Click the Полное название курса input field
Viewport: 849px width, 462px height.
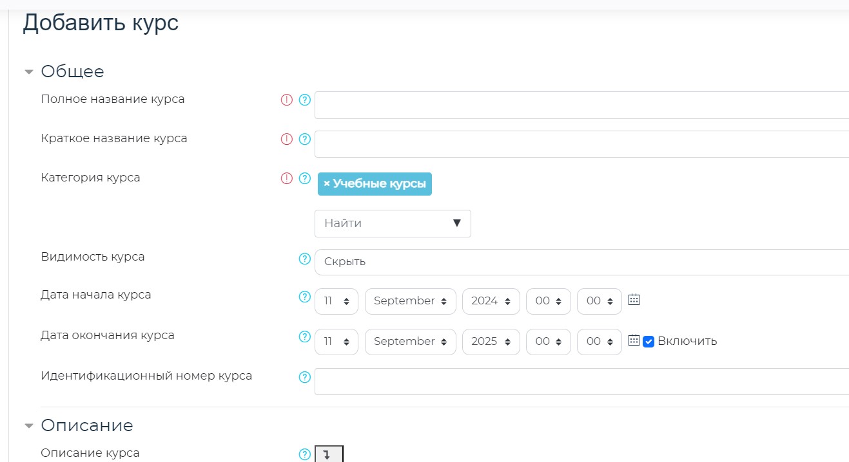point(580,106)
